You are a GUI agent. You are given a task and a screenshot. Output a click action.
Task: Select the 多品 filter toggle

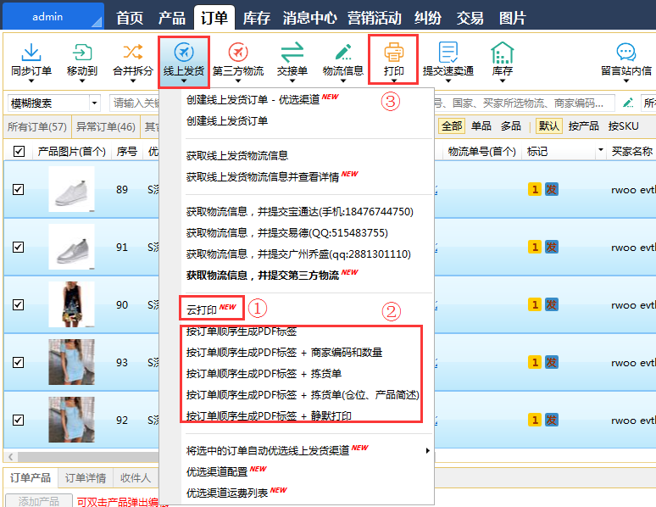(x=511, y=126)
